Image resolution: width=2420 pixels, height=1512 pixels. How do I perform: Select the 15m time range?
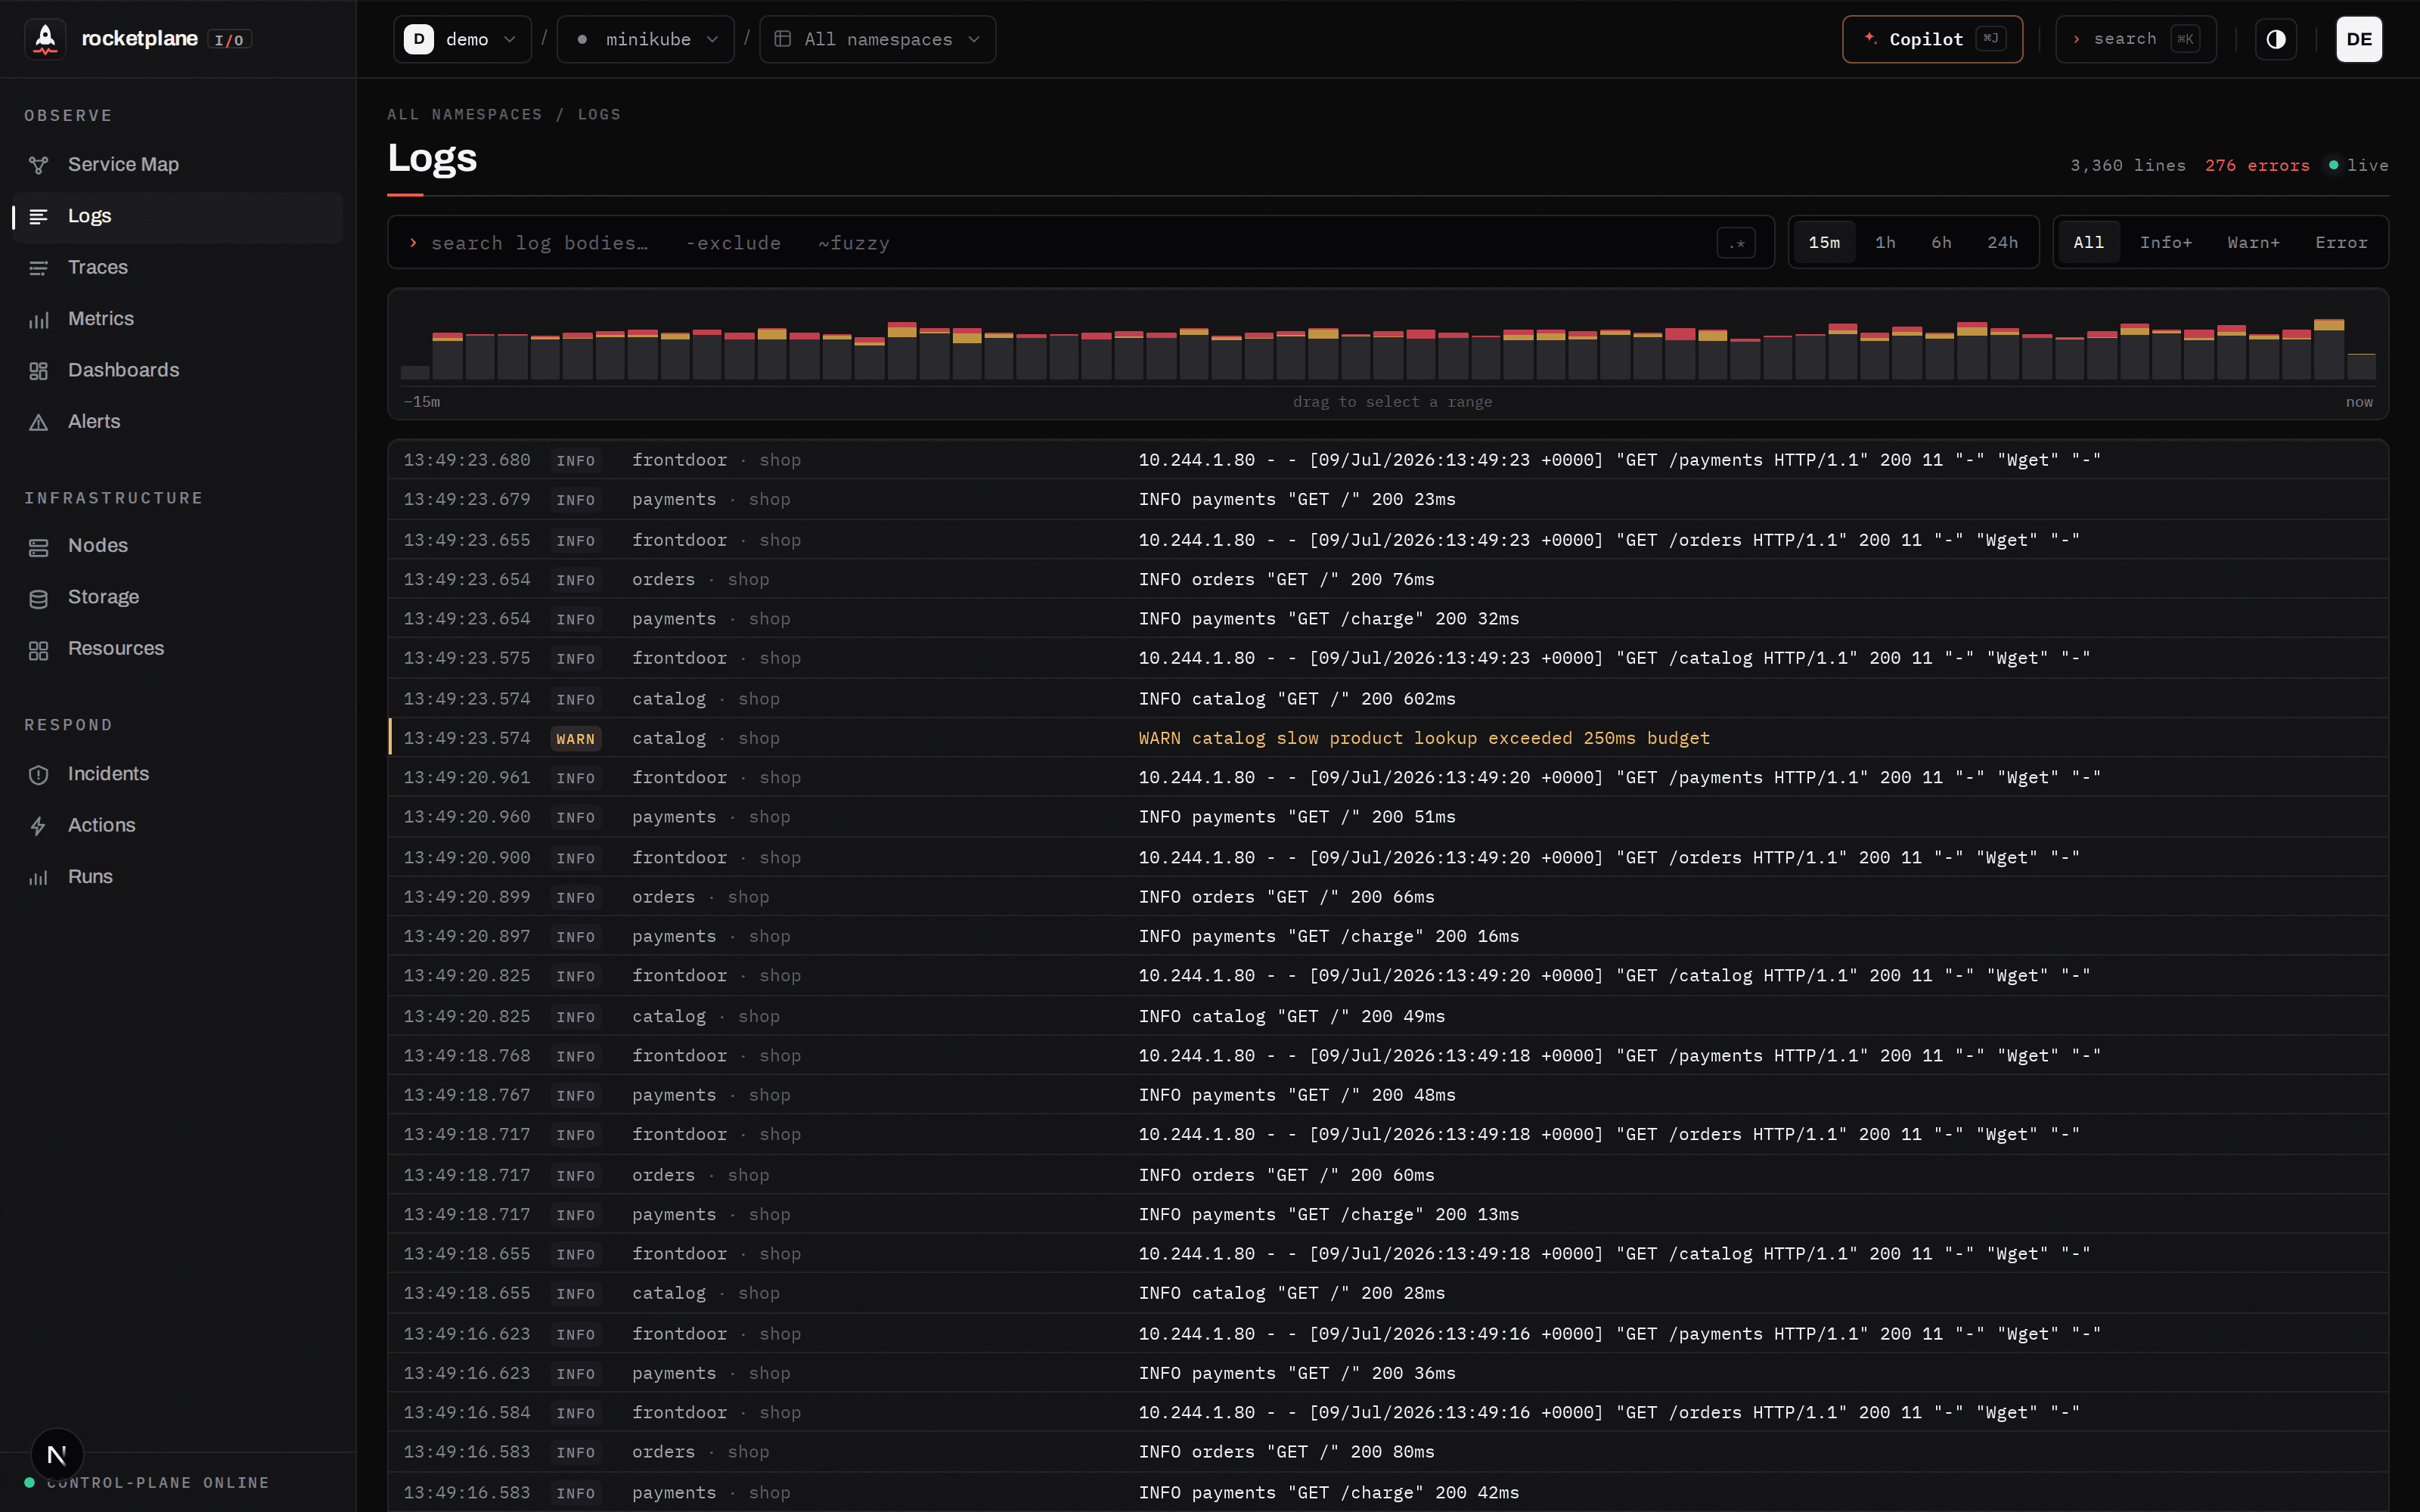coord(1824,243)
